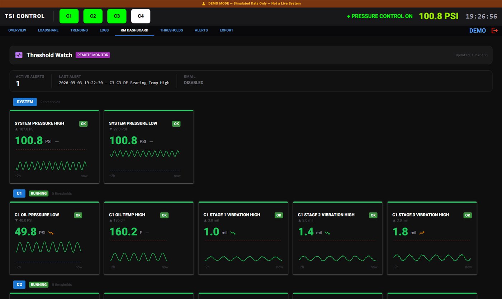Click the C1 Oil Temp High OK badge
Viewport: 502px width, 299px height.
point(165,215)
